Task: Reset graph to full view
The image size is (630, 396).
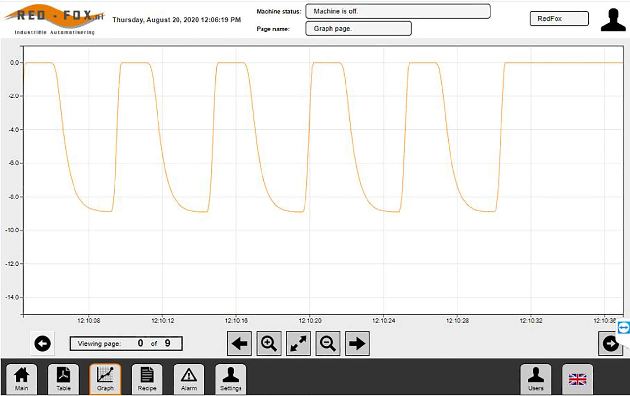Action: pyautogui.click(x=298, y=344)
